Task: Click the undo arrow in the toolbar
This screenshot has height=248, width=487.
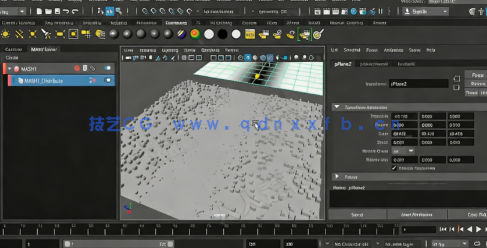Action: 65,11
